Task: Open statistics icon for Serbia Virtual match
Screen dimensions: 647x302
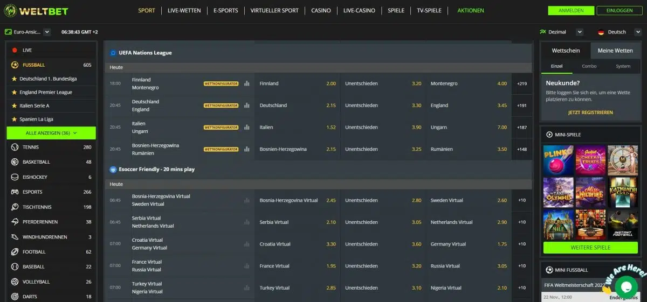Action: pos(247,222)
